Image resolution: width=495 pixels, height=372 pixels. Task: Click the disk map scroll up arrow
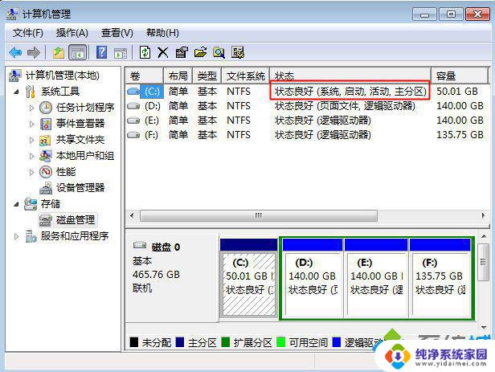(x=483, y=236)
